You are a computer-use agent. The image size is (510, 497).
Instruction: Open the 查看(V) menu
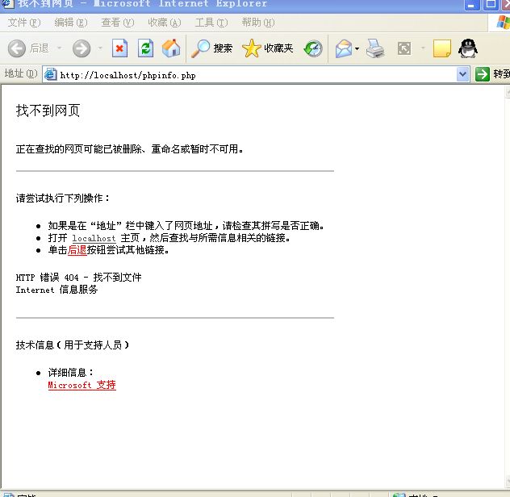tap(118, 23)
